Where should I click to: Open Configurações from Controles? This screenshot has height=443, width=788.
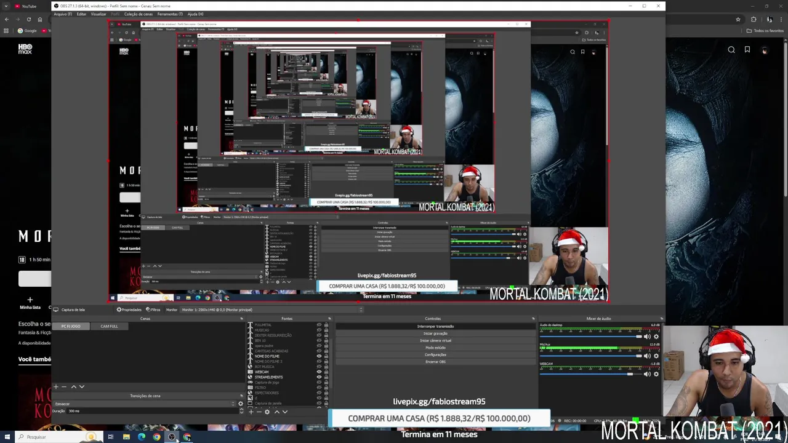pos(435,354)
